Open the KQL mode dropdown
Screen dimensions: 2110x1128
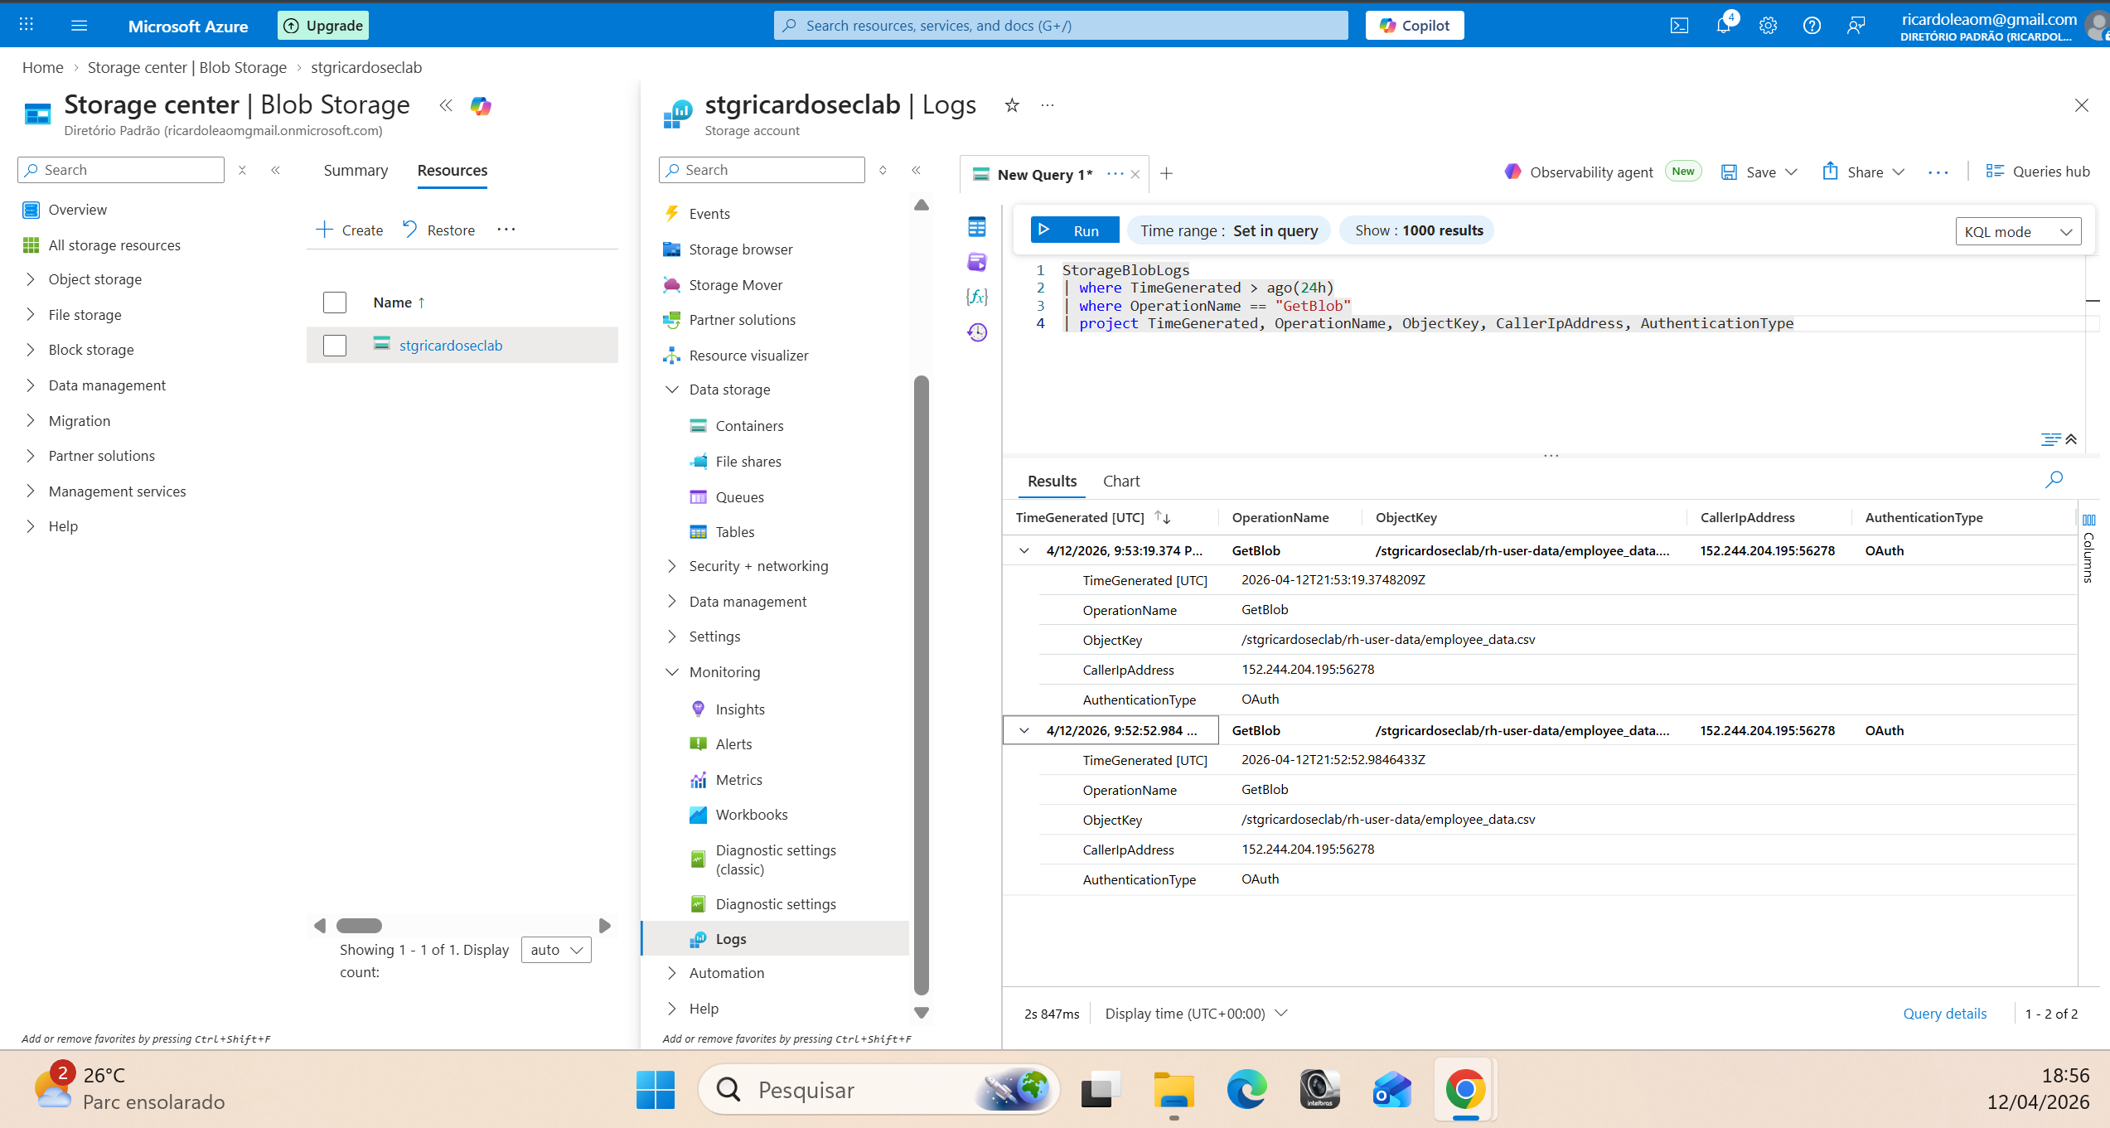pos(2018,231)
